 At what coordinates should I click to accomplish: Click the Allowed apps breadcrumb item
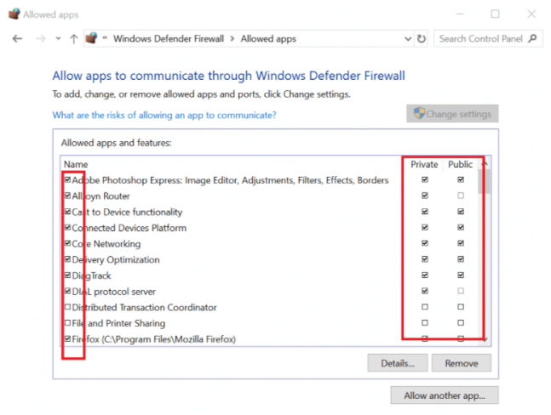(268, 38)
